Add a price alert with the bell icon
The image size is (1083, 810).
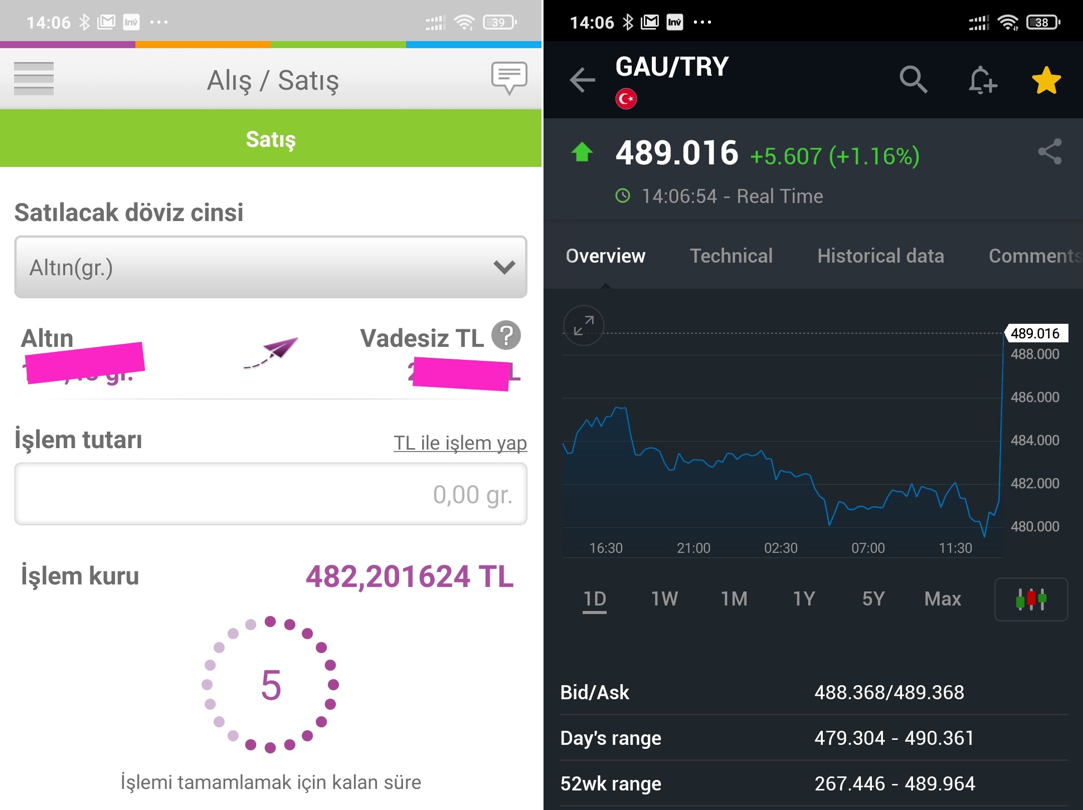point(982,80)
